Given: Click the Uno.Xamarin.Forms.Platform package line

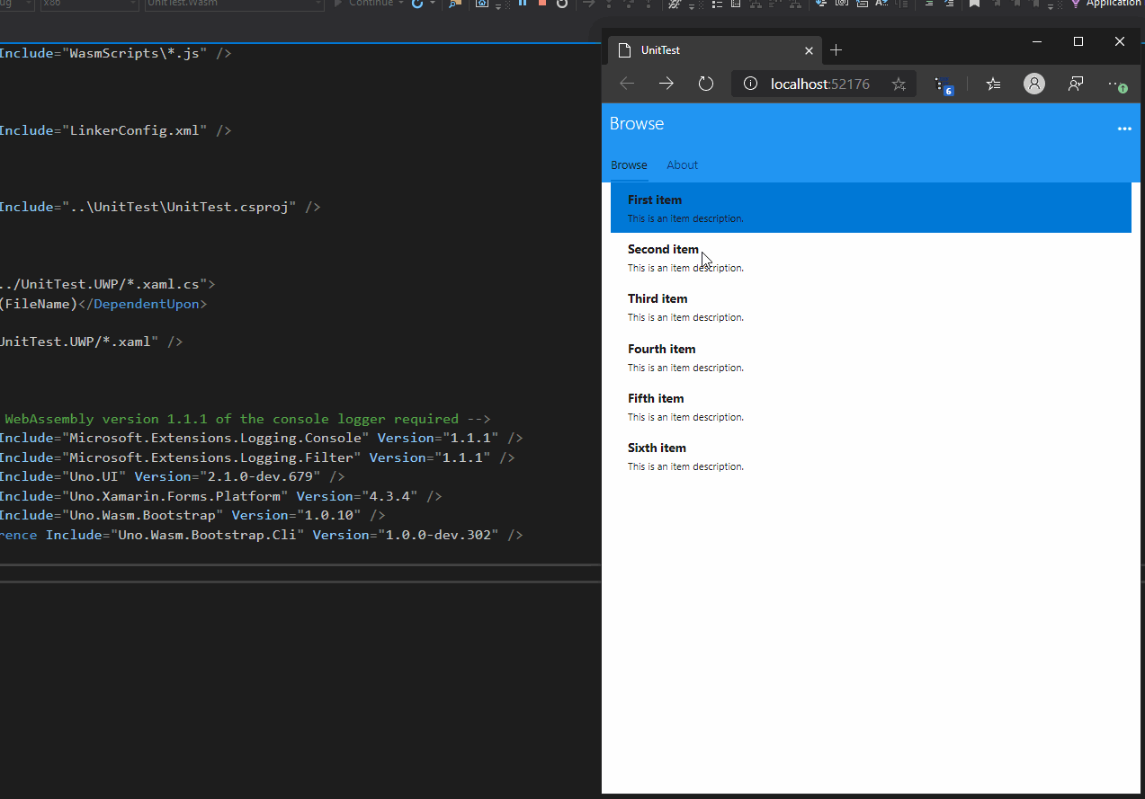Looking at the screenshot, I should (221, 496).
